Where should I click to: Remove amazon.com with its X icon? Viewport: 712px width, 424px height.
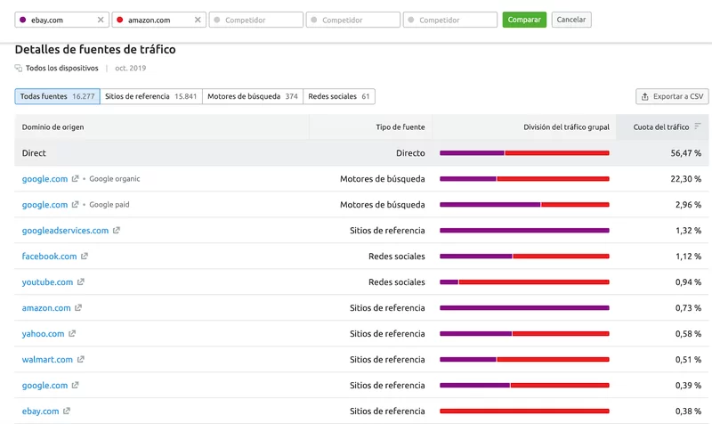[x=198, y=20]
